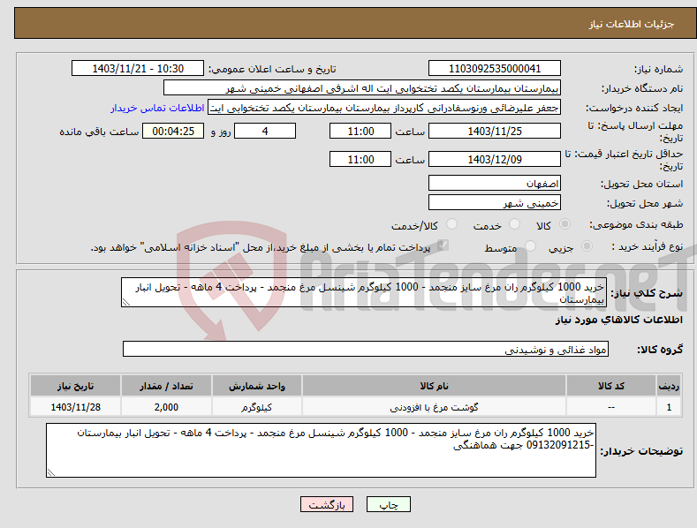The height and width of the screenshot is (528, 697).
Task: Select the کالا radio button
Action: pos(564,224)
